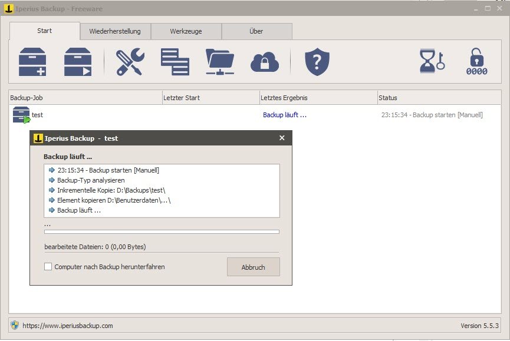Image resolution: width=510 pixels, height=341 pixels.
Task: Click the create new backup job icon
Action: pyautogui.click(x=32, y=62)
